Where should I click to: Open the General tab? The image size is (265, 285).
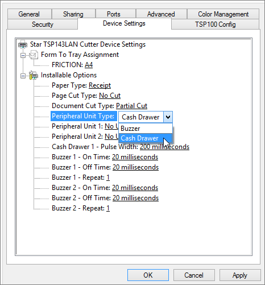30,14
